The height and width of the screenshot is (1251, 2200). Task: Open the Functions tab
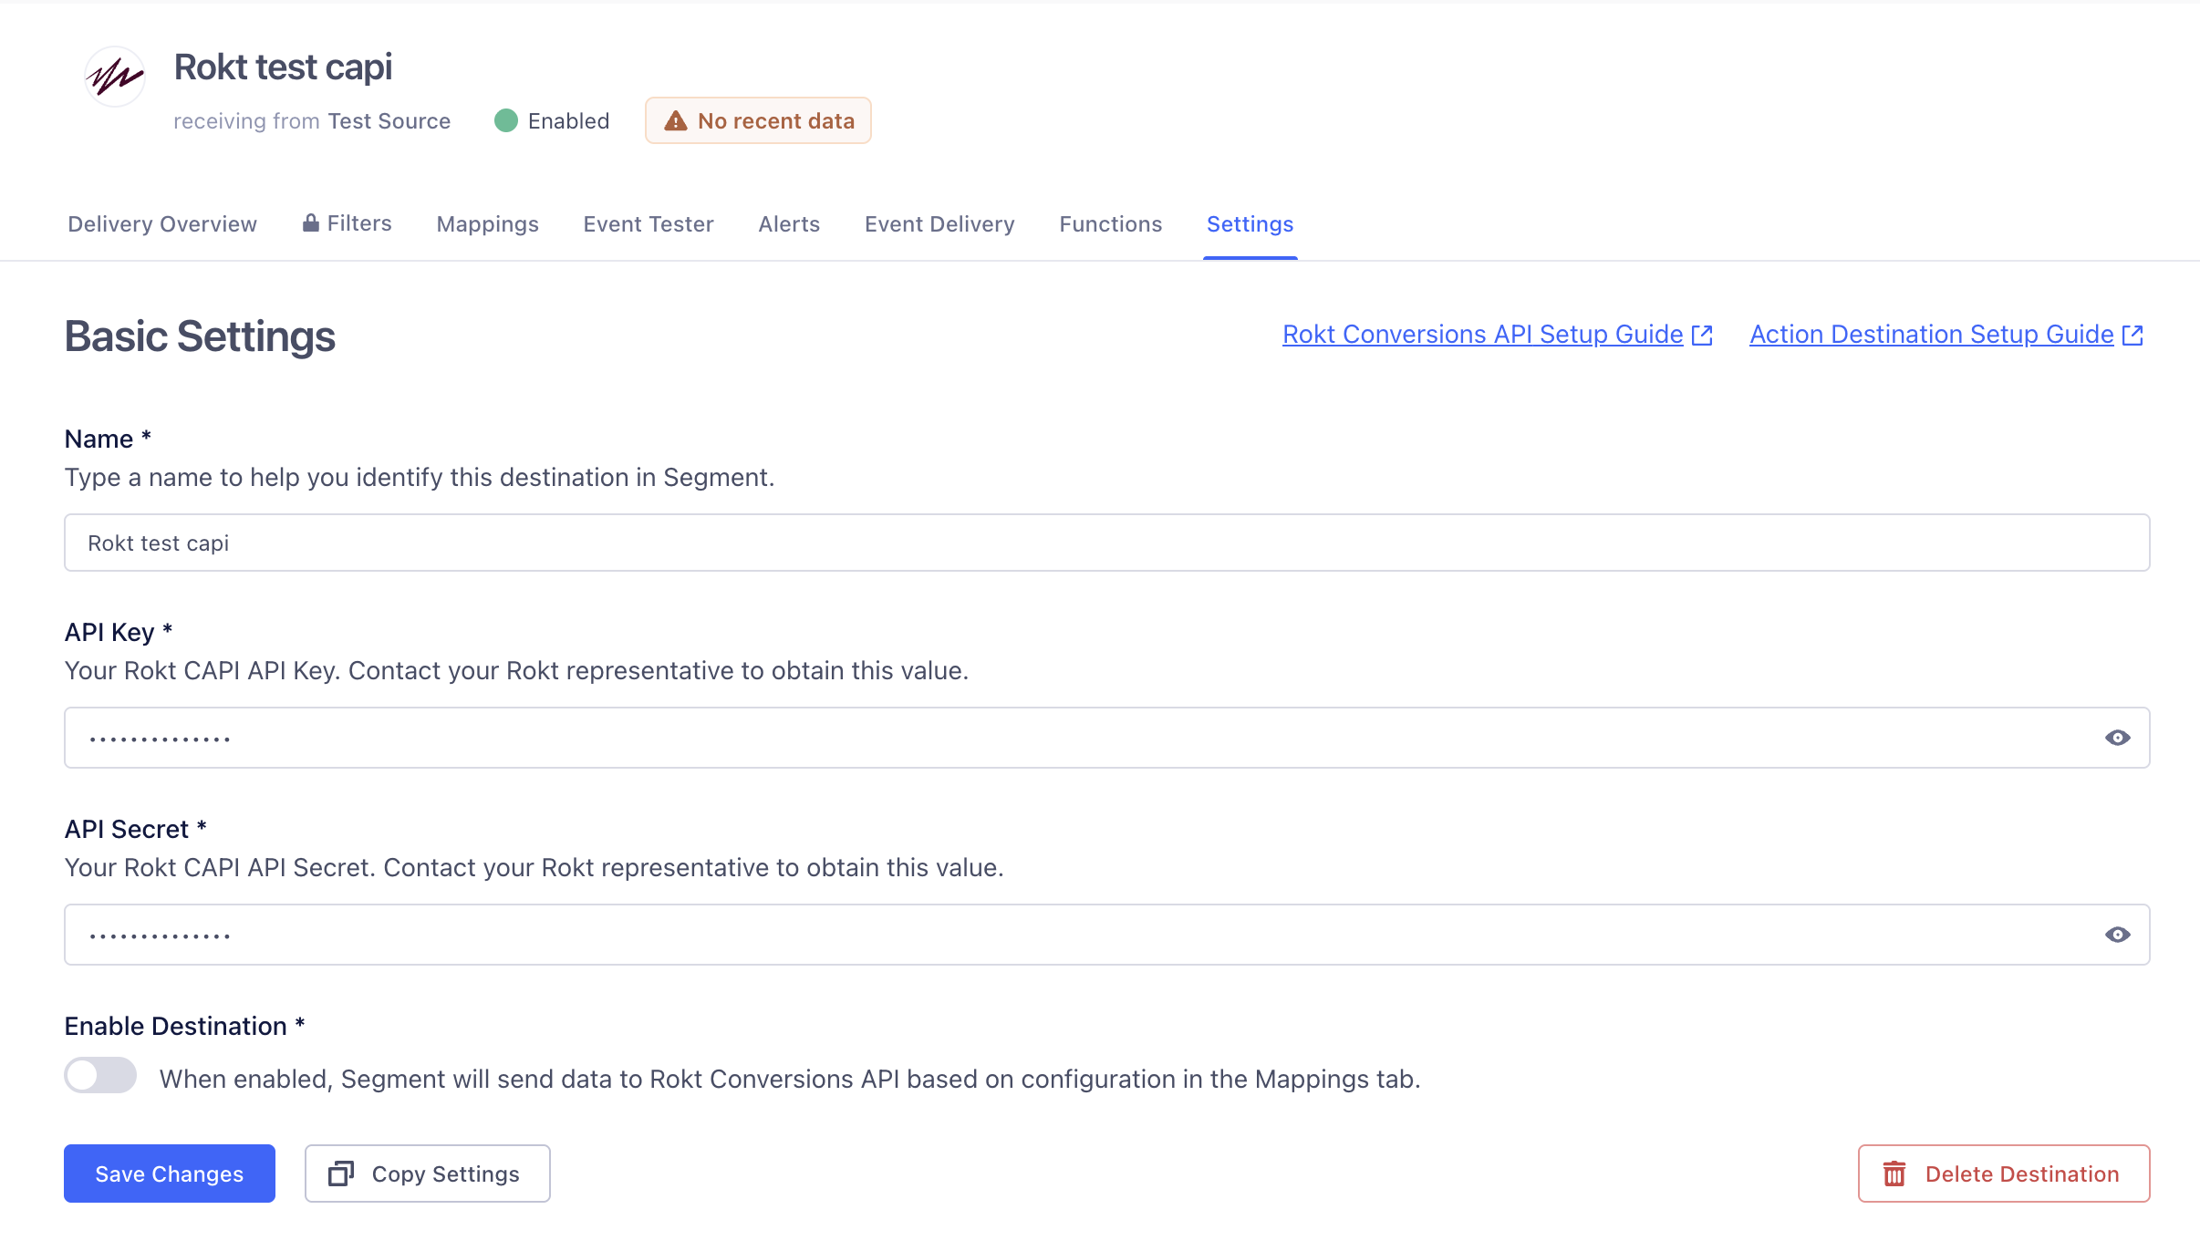pyautogui.click(x=1110, y=224)
